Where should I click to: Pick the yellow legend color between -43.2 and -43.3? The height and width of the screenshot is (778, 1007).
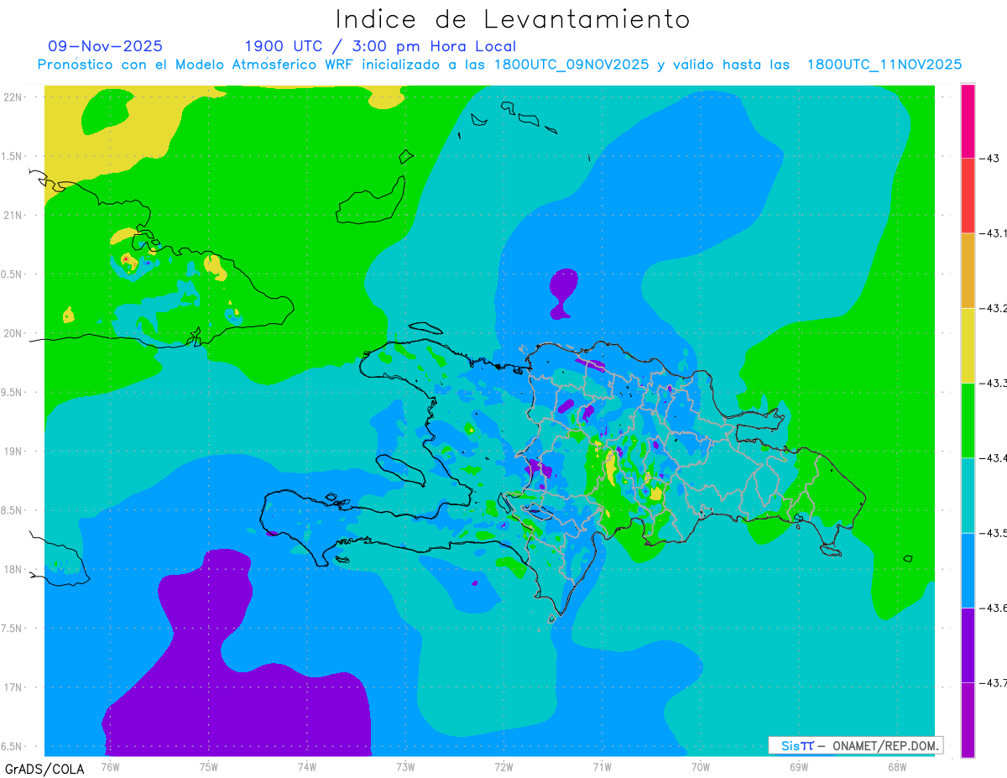[x=968, y=345]
